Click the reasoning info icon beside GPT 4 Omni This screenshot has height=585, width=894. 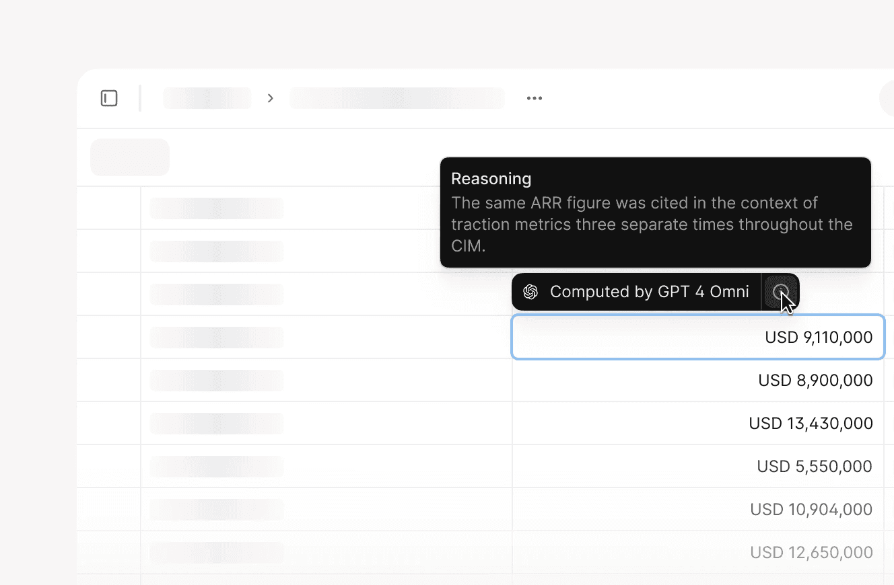click(x=781, y=292)
